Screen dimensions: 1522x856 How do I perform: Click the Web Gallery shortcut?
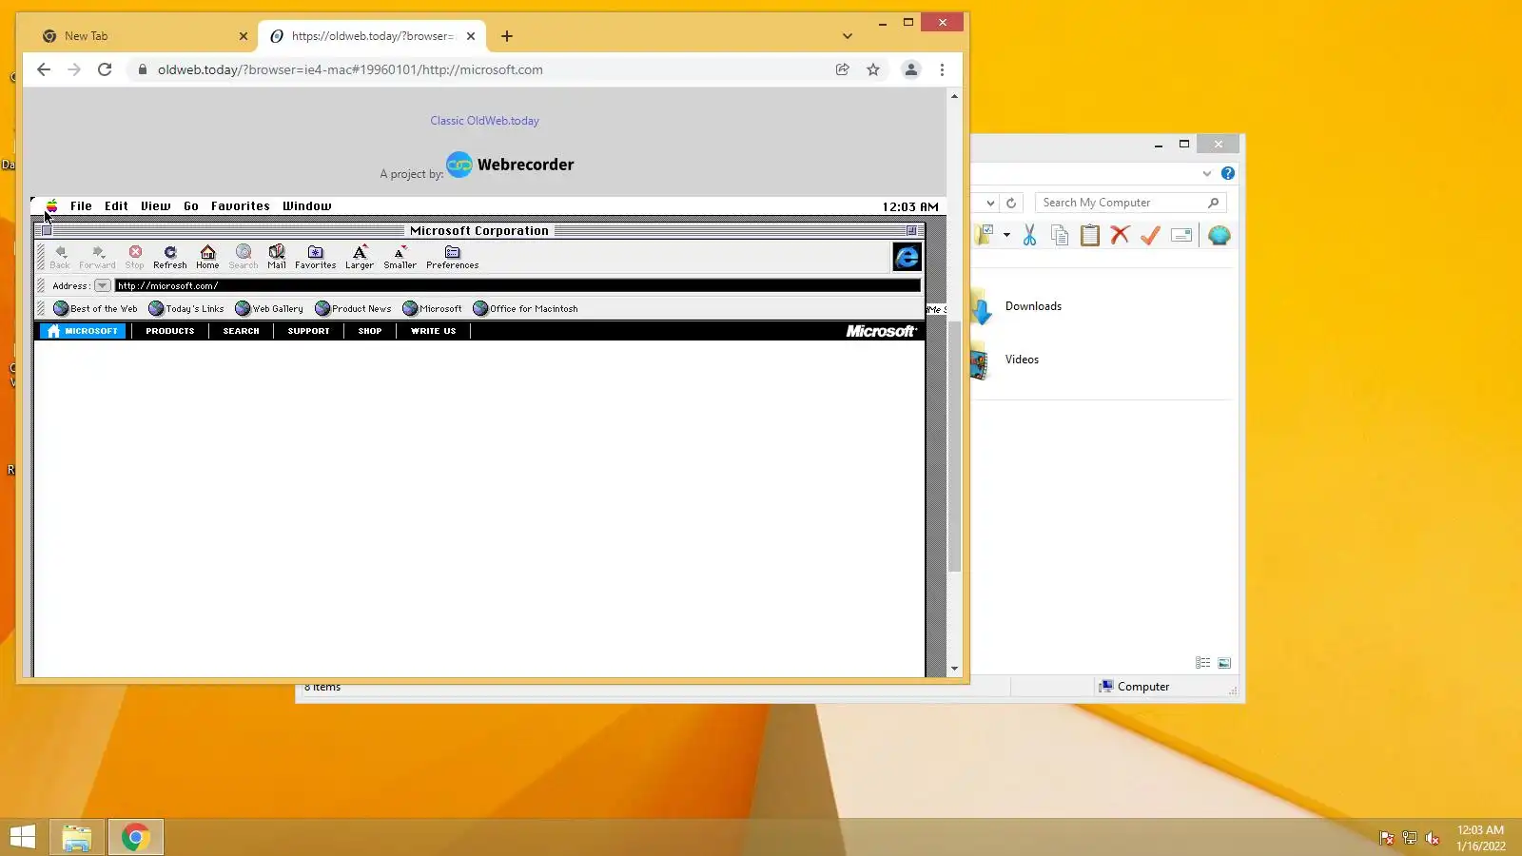(269, 308)
